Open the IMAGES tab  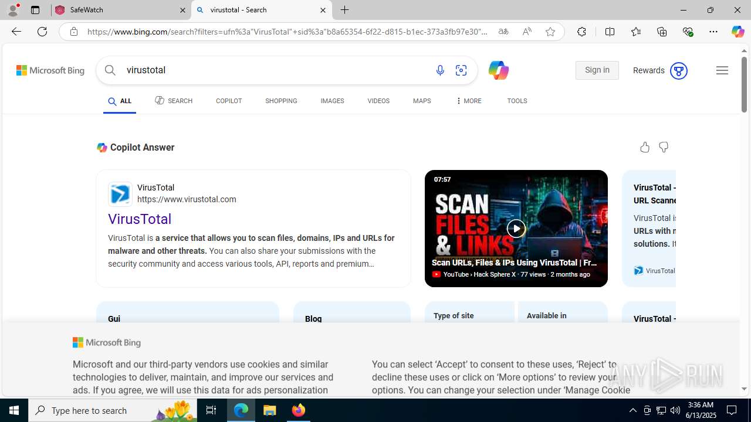332,101
